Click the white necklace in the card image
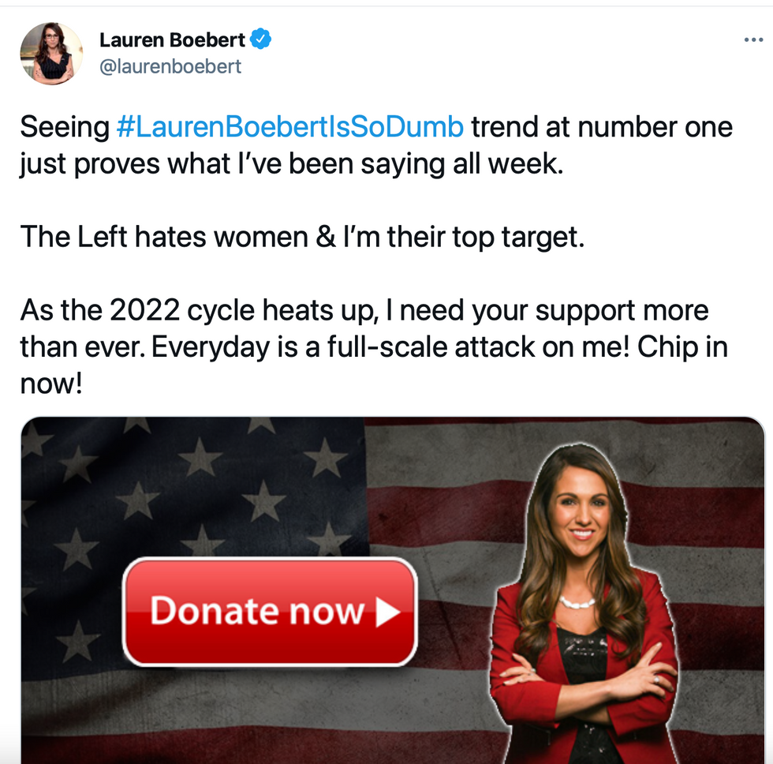The image size is (773, 764). tap(577, 601)
